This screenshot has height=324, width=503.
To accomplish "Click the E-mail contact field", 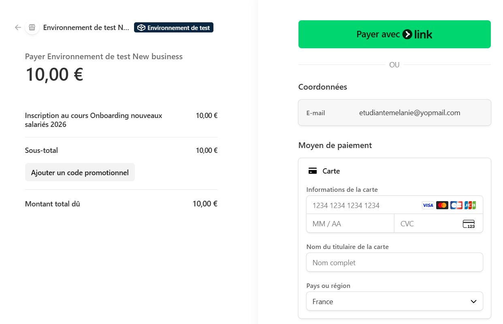I will (x=409, y=113).
